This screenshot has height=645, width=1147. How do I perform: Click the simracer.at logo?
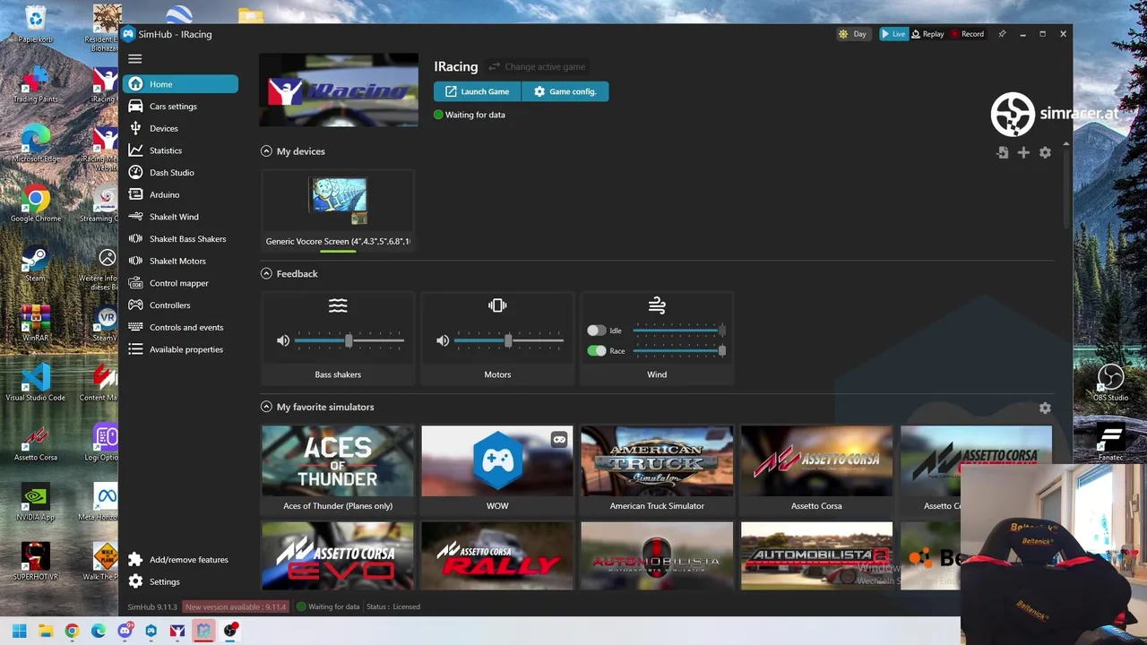1054,114
